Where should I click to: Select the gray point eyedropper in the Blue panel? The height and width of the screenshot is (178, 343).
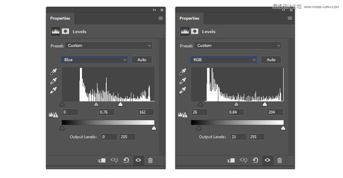tap(53, 81)
